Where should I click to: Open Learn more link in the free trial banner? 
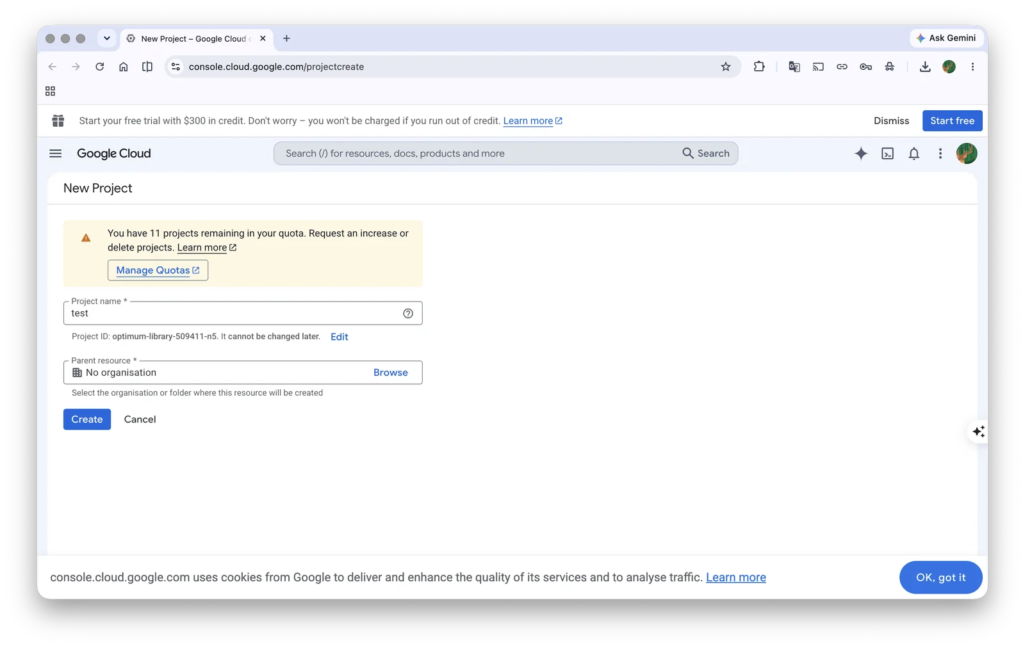pyautogui.click(x=532, y=121)
